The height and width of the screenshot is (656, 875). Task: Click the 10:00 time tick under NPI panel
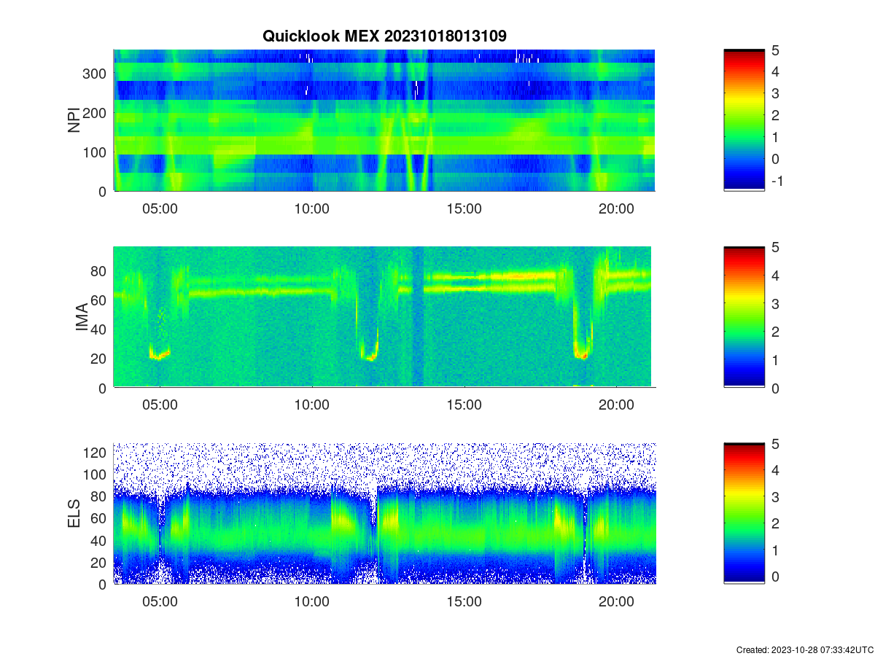[312, 208]
